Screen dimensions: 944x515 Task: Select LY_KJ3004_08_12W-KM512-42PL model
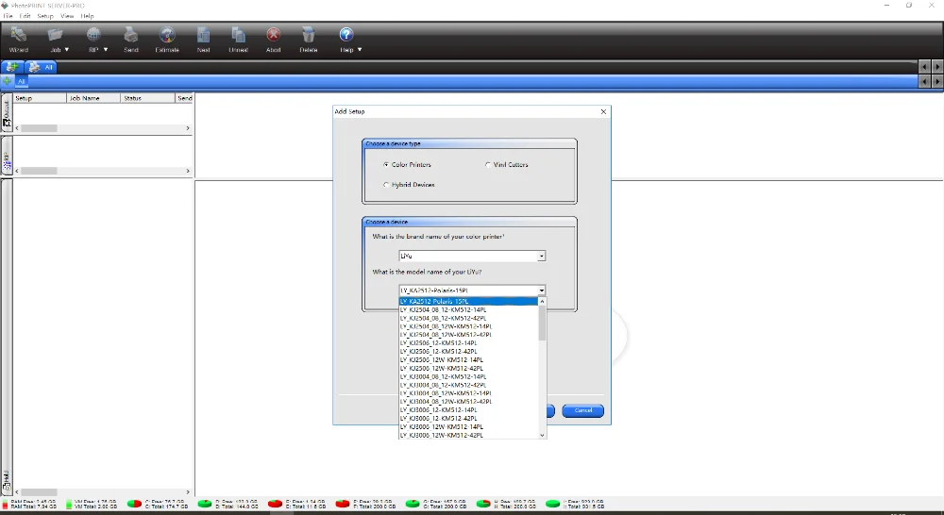pos(468,401)
